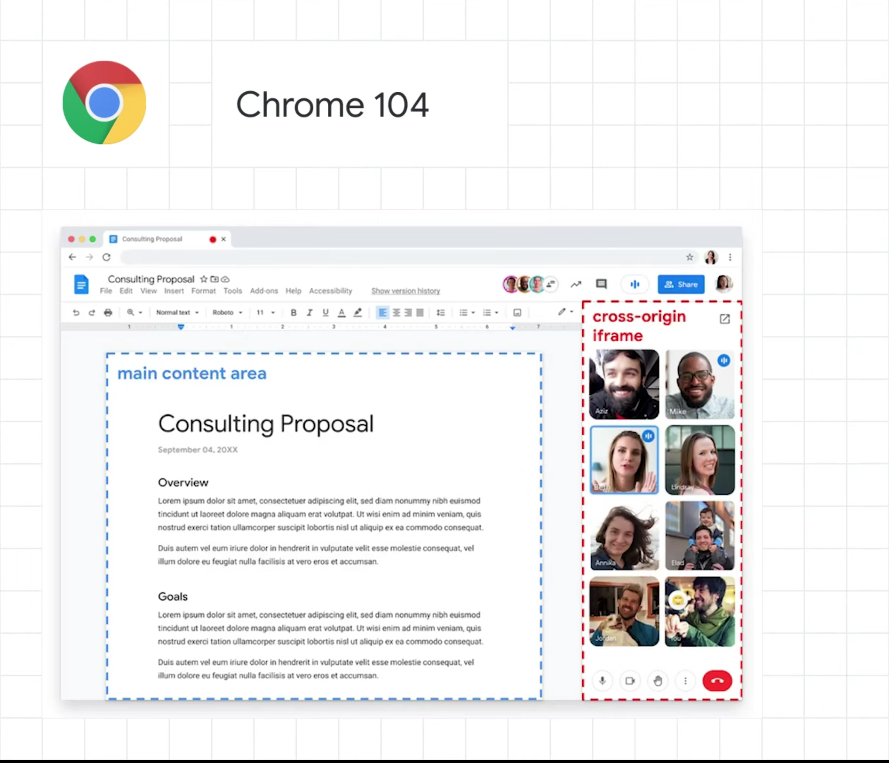
Task: Open the bulleted list dropdown
Action: [467, 312]
